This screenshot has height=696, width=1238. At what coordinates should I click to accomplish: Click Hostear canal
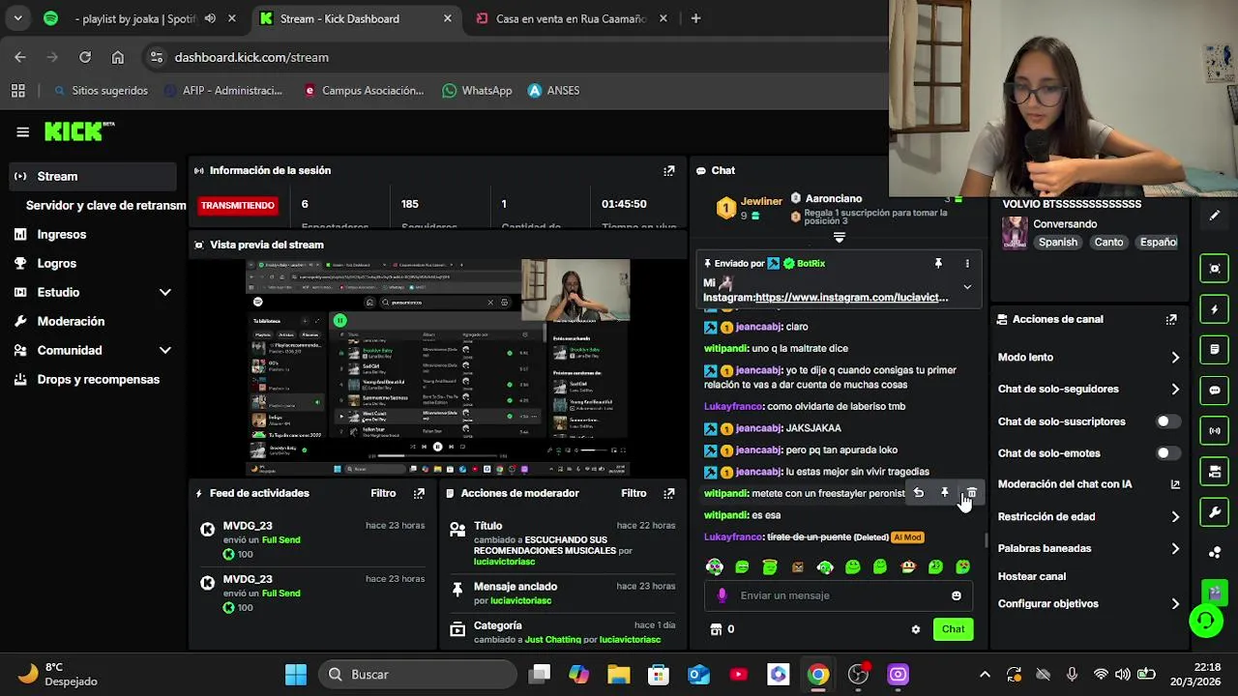click(1032, 577)
